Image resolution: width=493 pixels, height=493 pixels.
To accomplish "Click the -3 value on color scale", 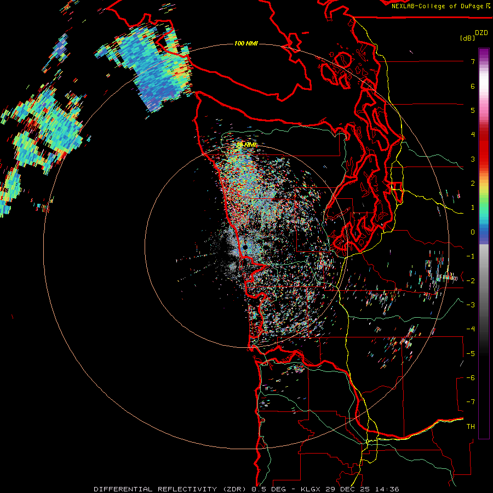I will tap(471, 305).
